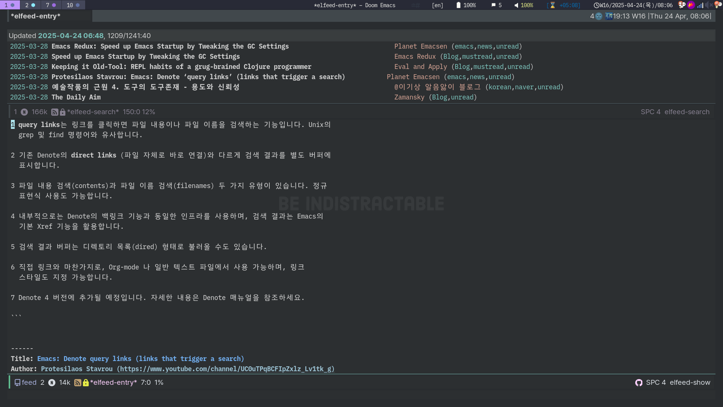Viewport: 723px width, 407px height.
Task: Click the feed workspace icon in bottom modeline
Action: pos(17,383)
